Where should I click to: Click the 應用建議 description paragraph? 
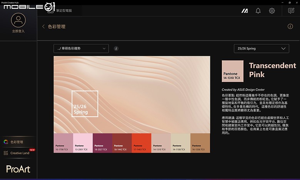click(x=255, y=125)
